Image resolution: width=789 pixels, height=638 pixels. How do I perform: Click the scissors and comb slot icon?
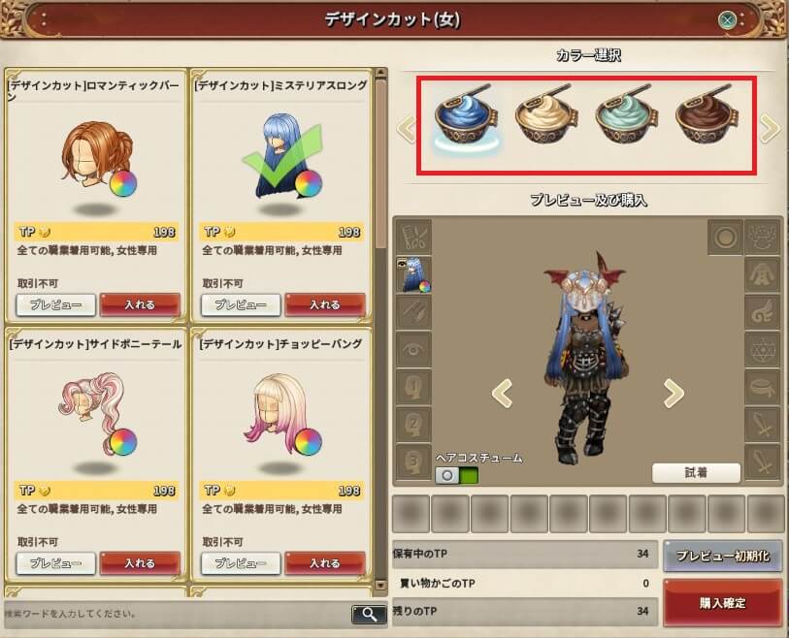(x=413, y=237)
